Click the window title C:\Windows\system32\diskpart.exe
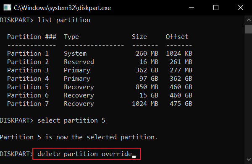 point(62,8)
